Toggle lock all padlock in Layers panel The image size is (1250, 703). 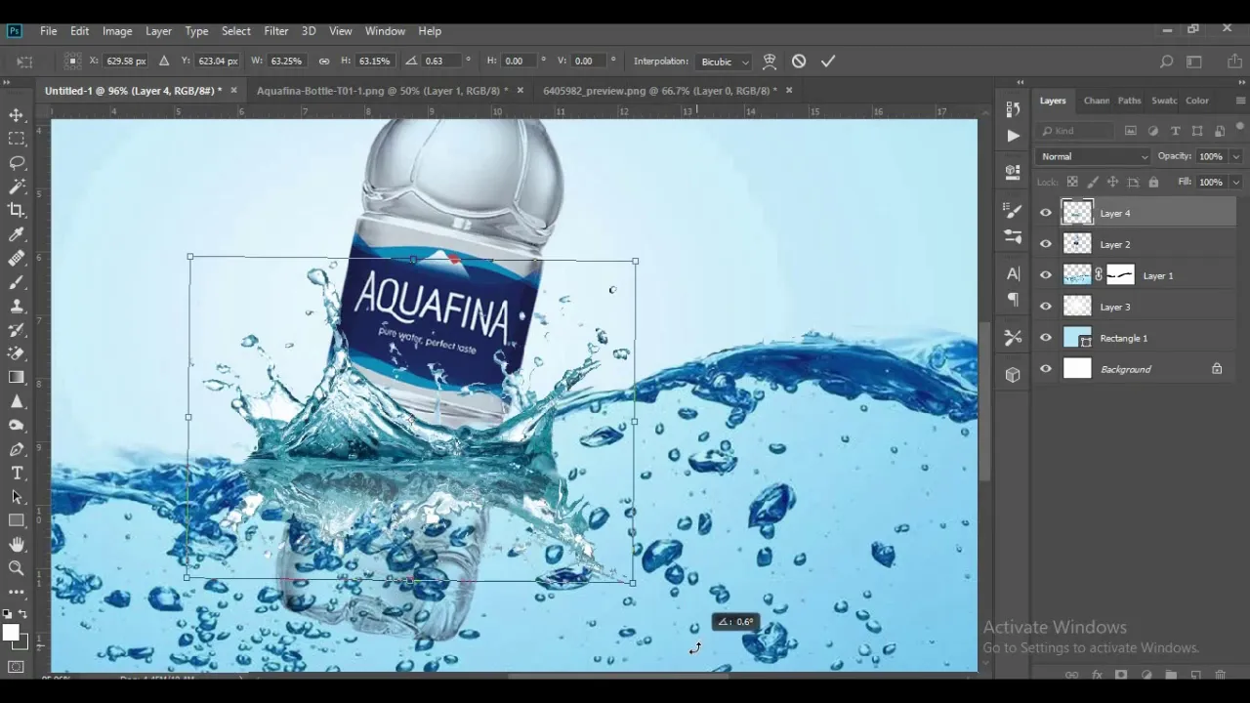pos(1153,182)
